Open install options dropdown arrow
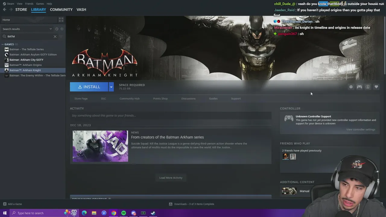The height and width of the screenshot is (217, 386). coord(111,87)
